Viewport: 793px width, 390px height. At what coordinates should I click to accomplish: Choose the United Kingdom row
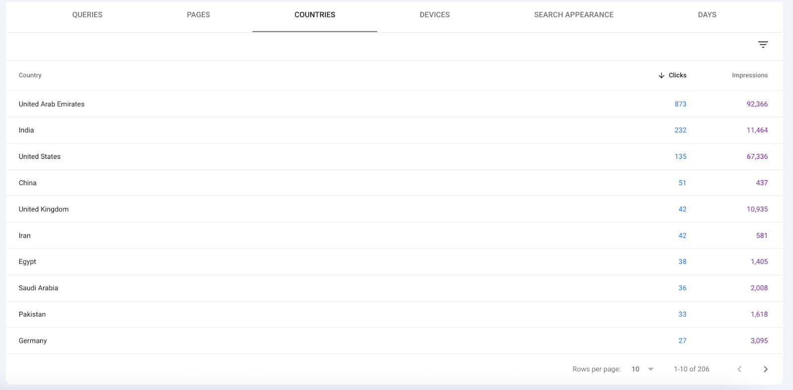click(44, 209)
